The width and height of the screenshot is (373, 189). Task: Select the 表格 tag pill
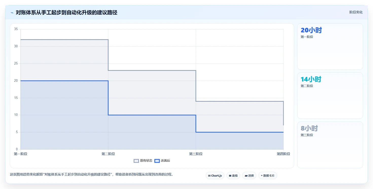233,176
